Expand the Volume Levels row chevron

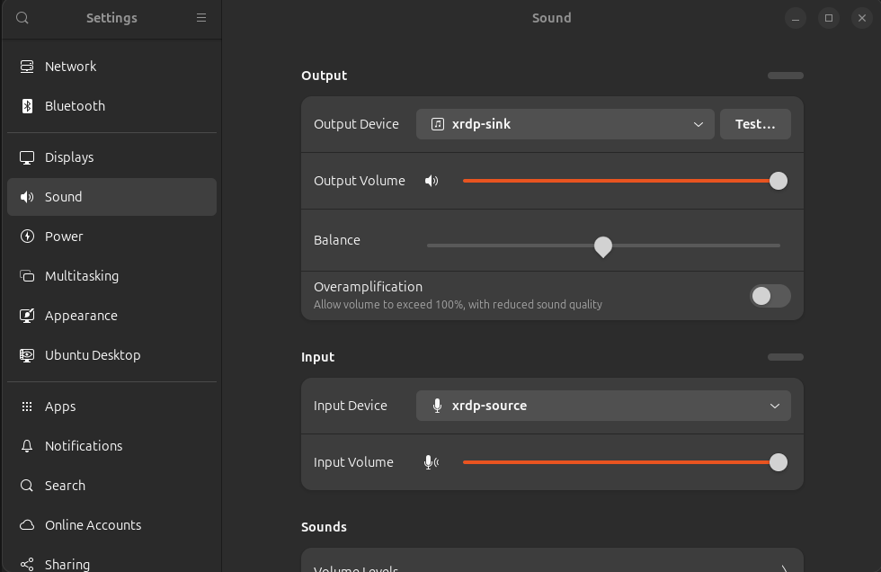click(x=784, y=568)
